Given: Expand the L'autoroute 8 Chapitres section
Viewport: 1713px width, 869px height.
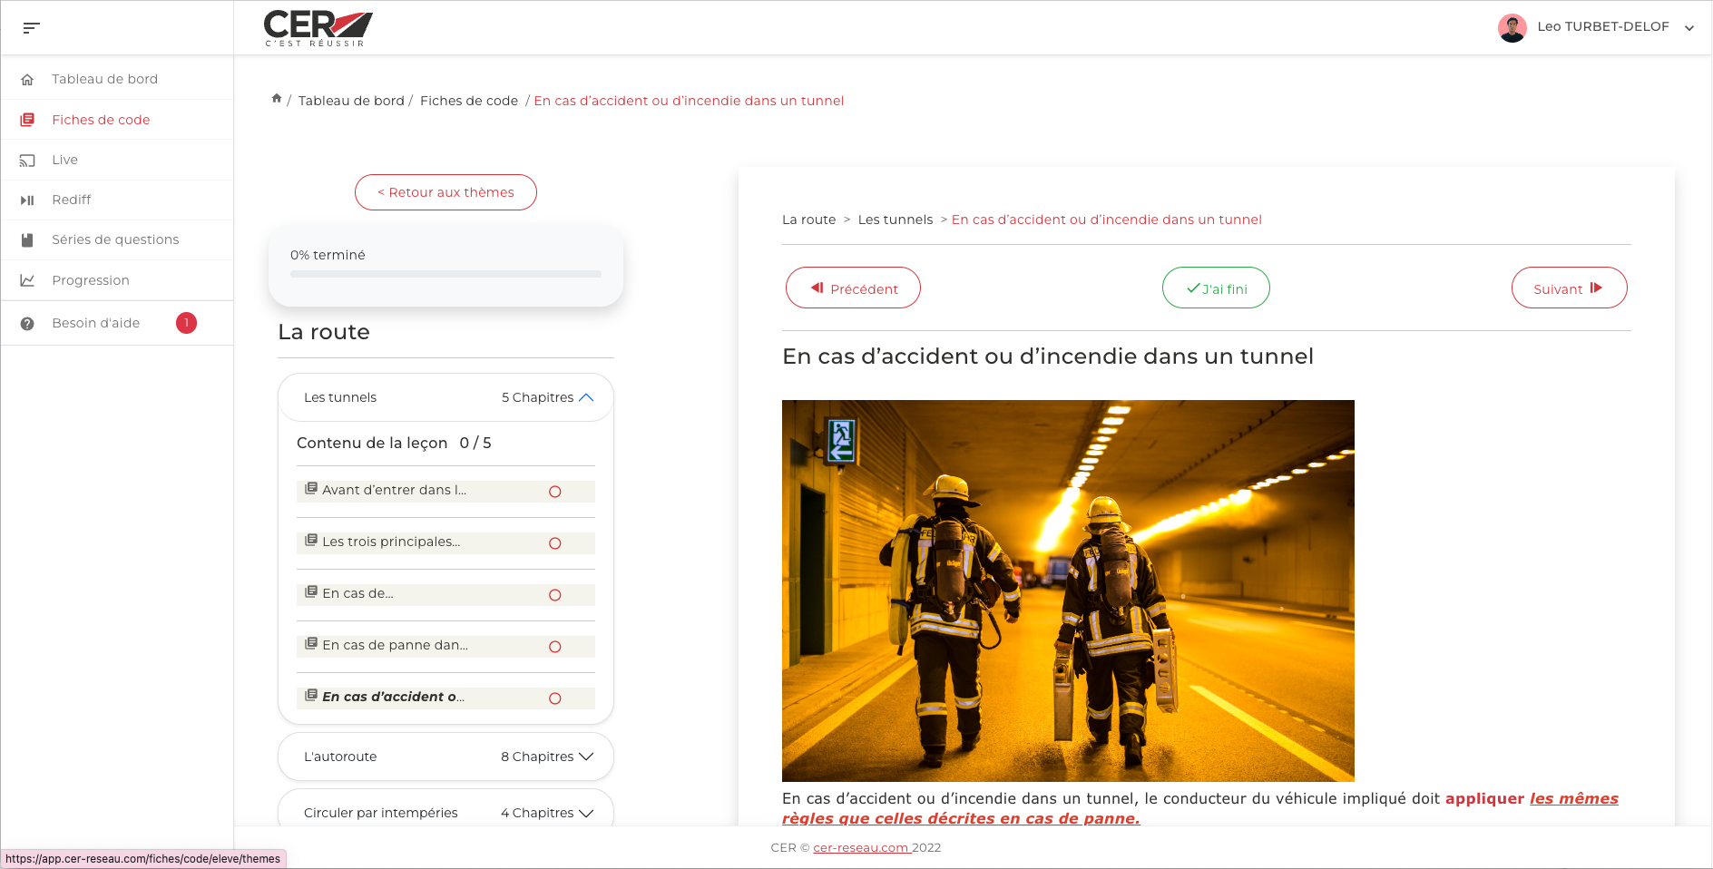Looking at the screenshot, I should 586,757.
